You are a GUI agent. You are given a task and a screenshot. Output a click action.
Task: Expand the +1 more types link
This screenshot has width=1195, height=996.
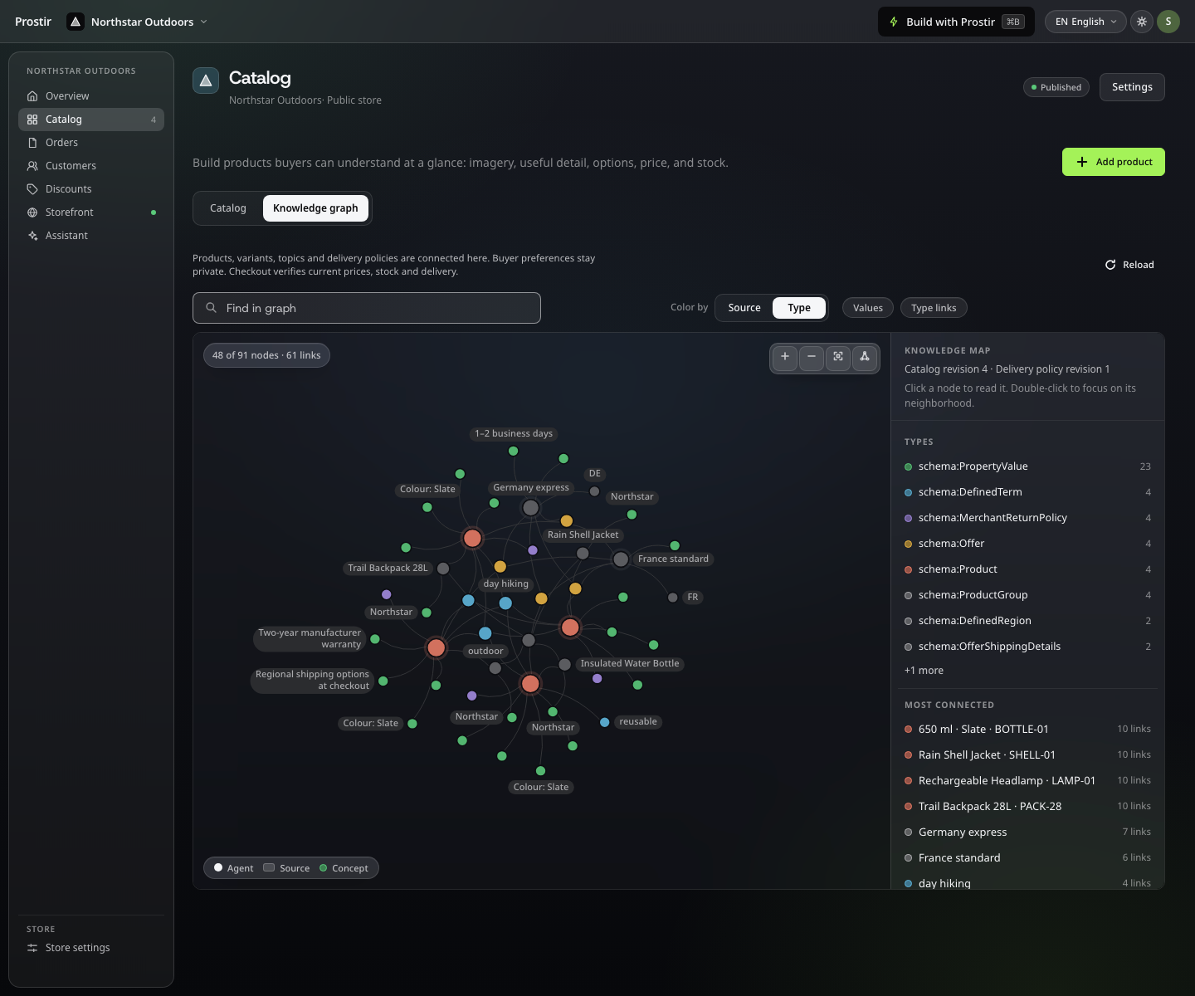coord(924,671)
